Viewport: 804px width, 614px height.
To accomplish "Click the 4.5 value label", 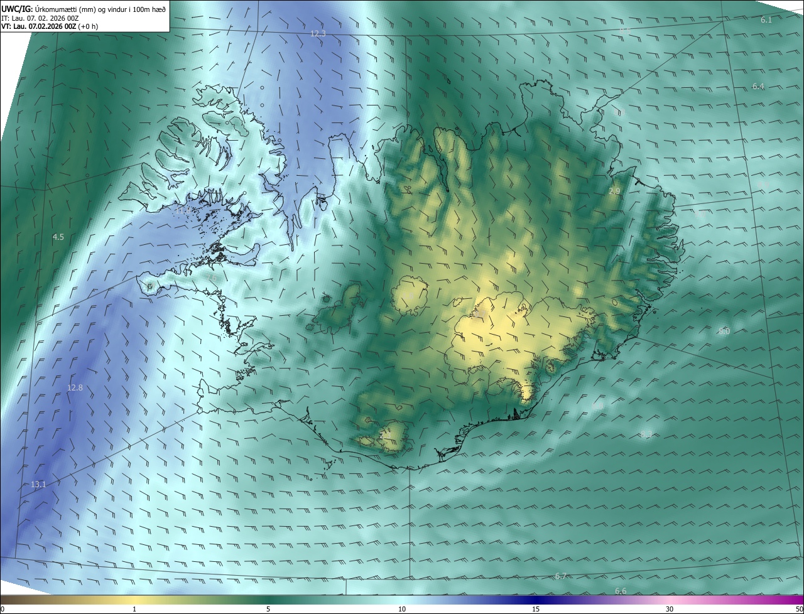I will (58, 237).
